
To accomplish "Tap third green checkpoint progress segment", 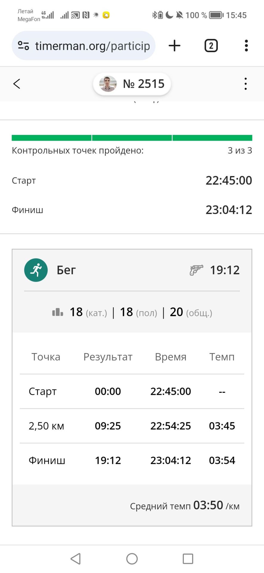I will [212, 138].
